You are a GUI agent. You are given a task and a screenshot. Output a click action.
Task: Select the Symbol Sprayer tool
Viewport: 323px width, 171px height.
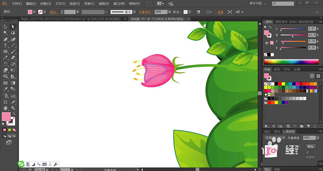pyautogui.click(x=5, y=95)
